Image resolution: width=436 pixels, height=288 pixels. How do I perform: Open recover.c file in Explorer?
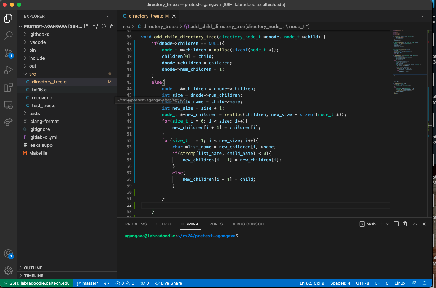[42, 98]
